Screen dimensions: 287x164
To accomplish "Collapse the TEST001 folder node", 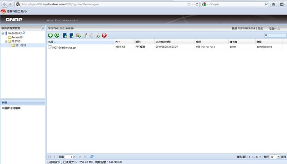I will pos(6,42).
